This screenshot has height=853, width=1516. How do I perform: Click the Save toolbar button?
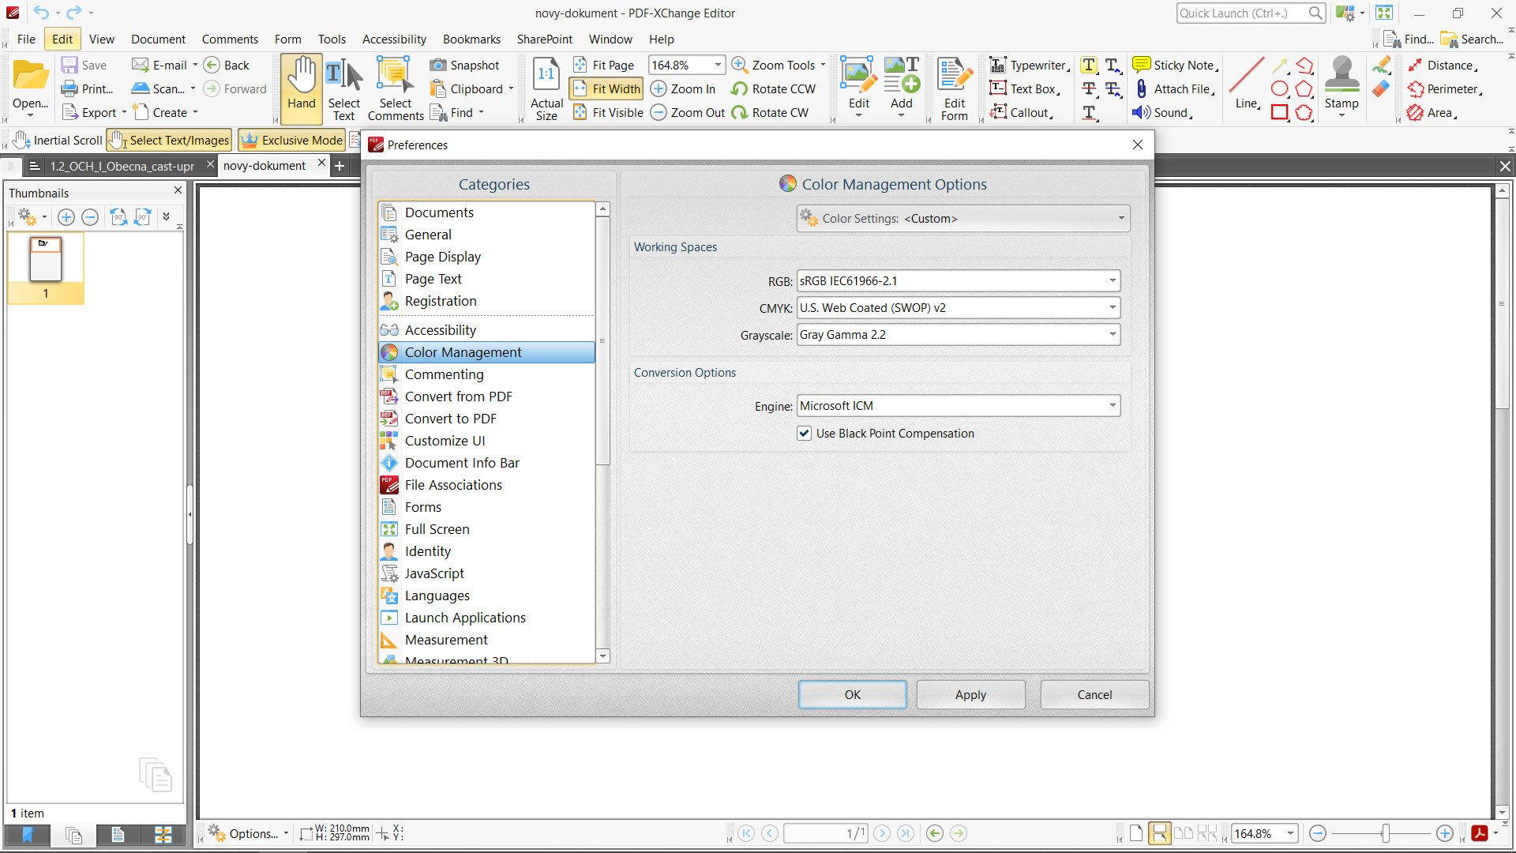click(x=84, y=66)
